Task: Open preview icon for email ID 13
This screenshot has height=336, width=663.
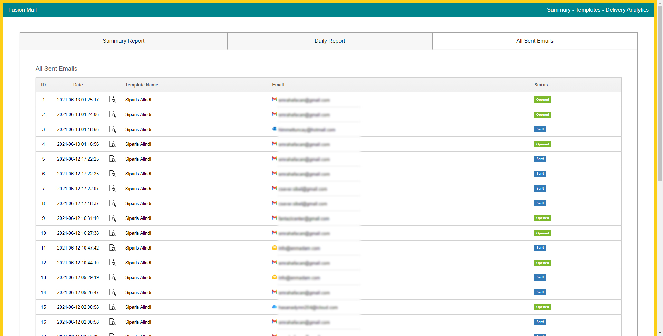Action: tap(113, 277)
